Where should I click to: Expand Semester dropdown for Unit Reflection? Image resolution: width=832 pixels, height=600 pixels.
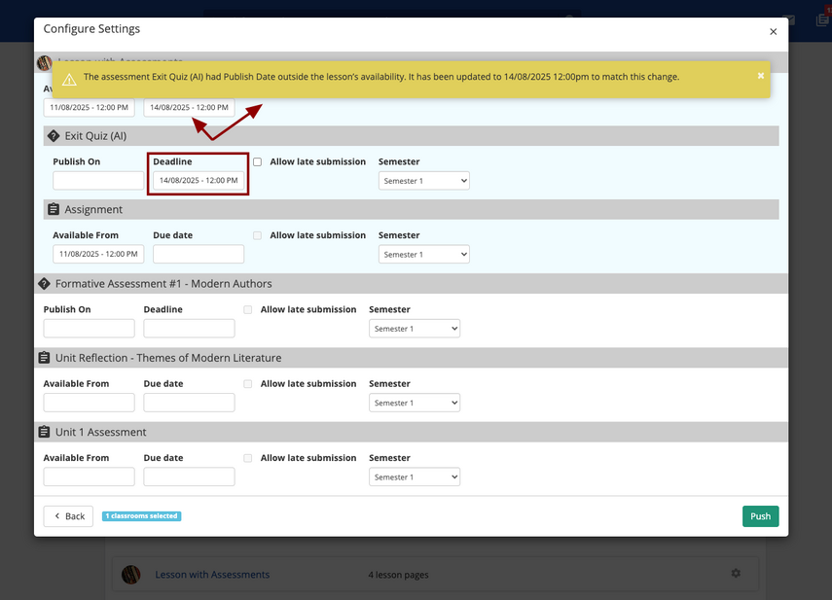point(414,404)
